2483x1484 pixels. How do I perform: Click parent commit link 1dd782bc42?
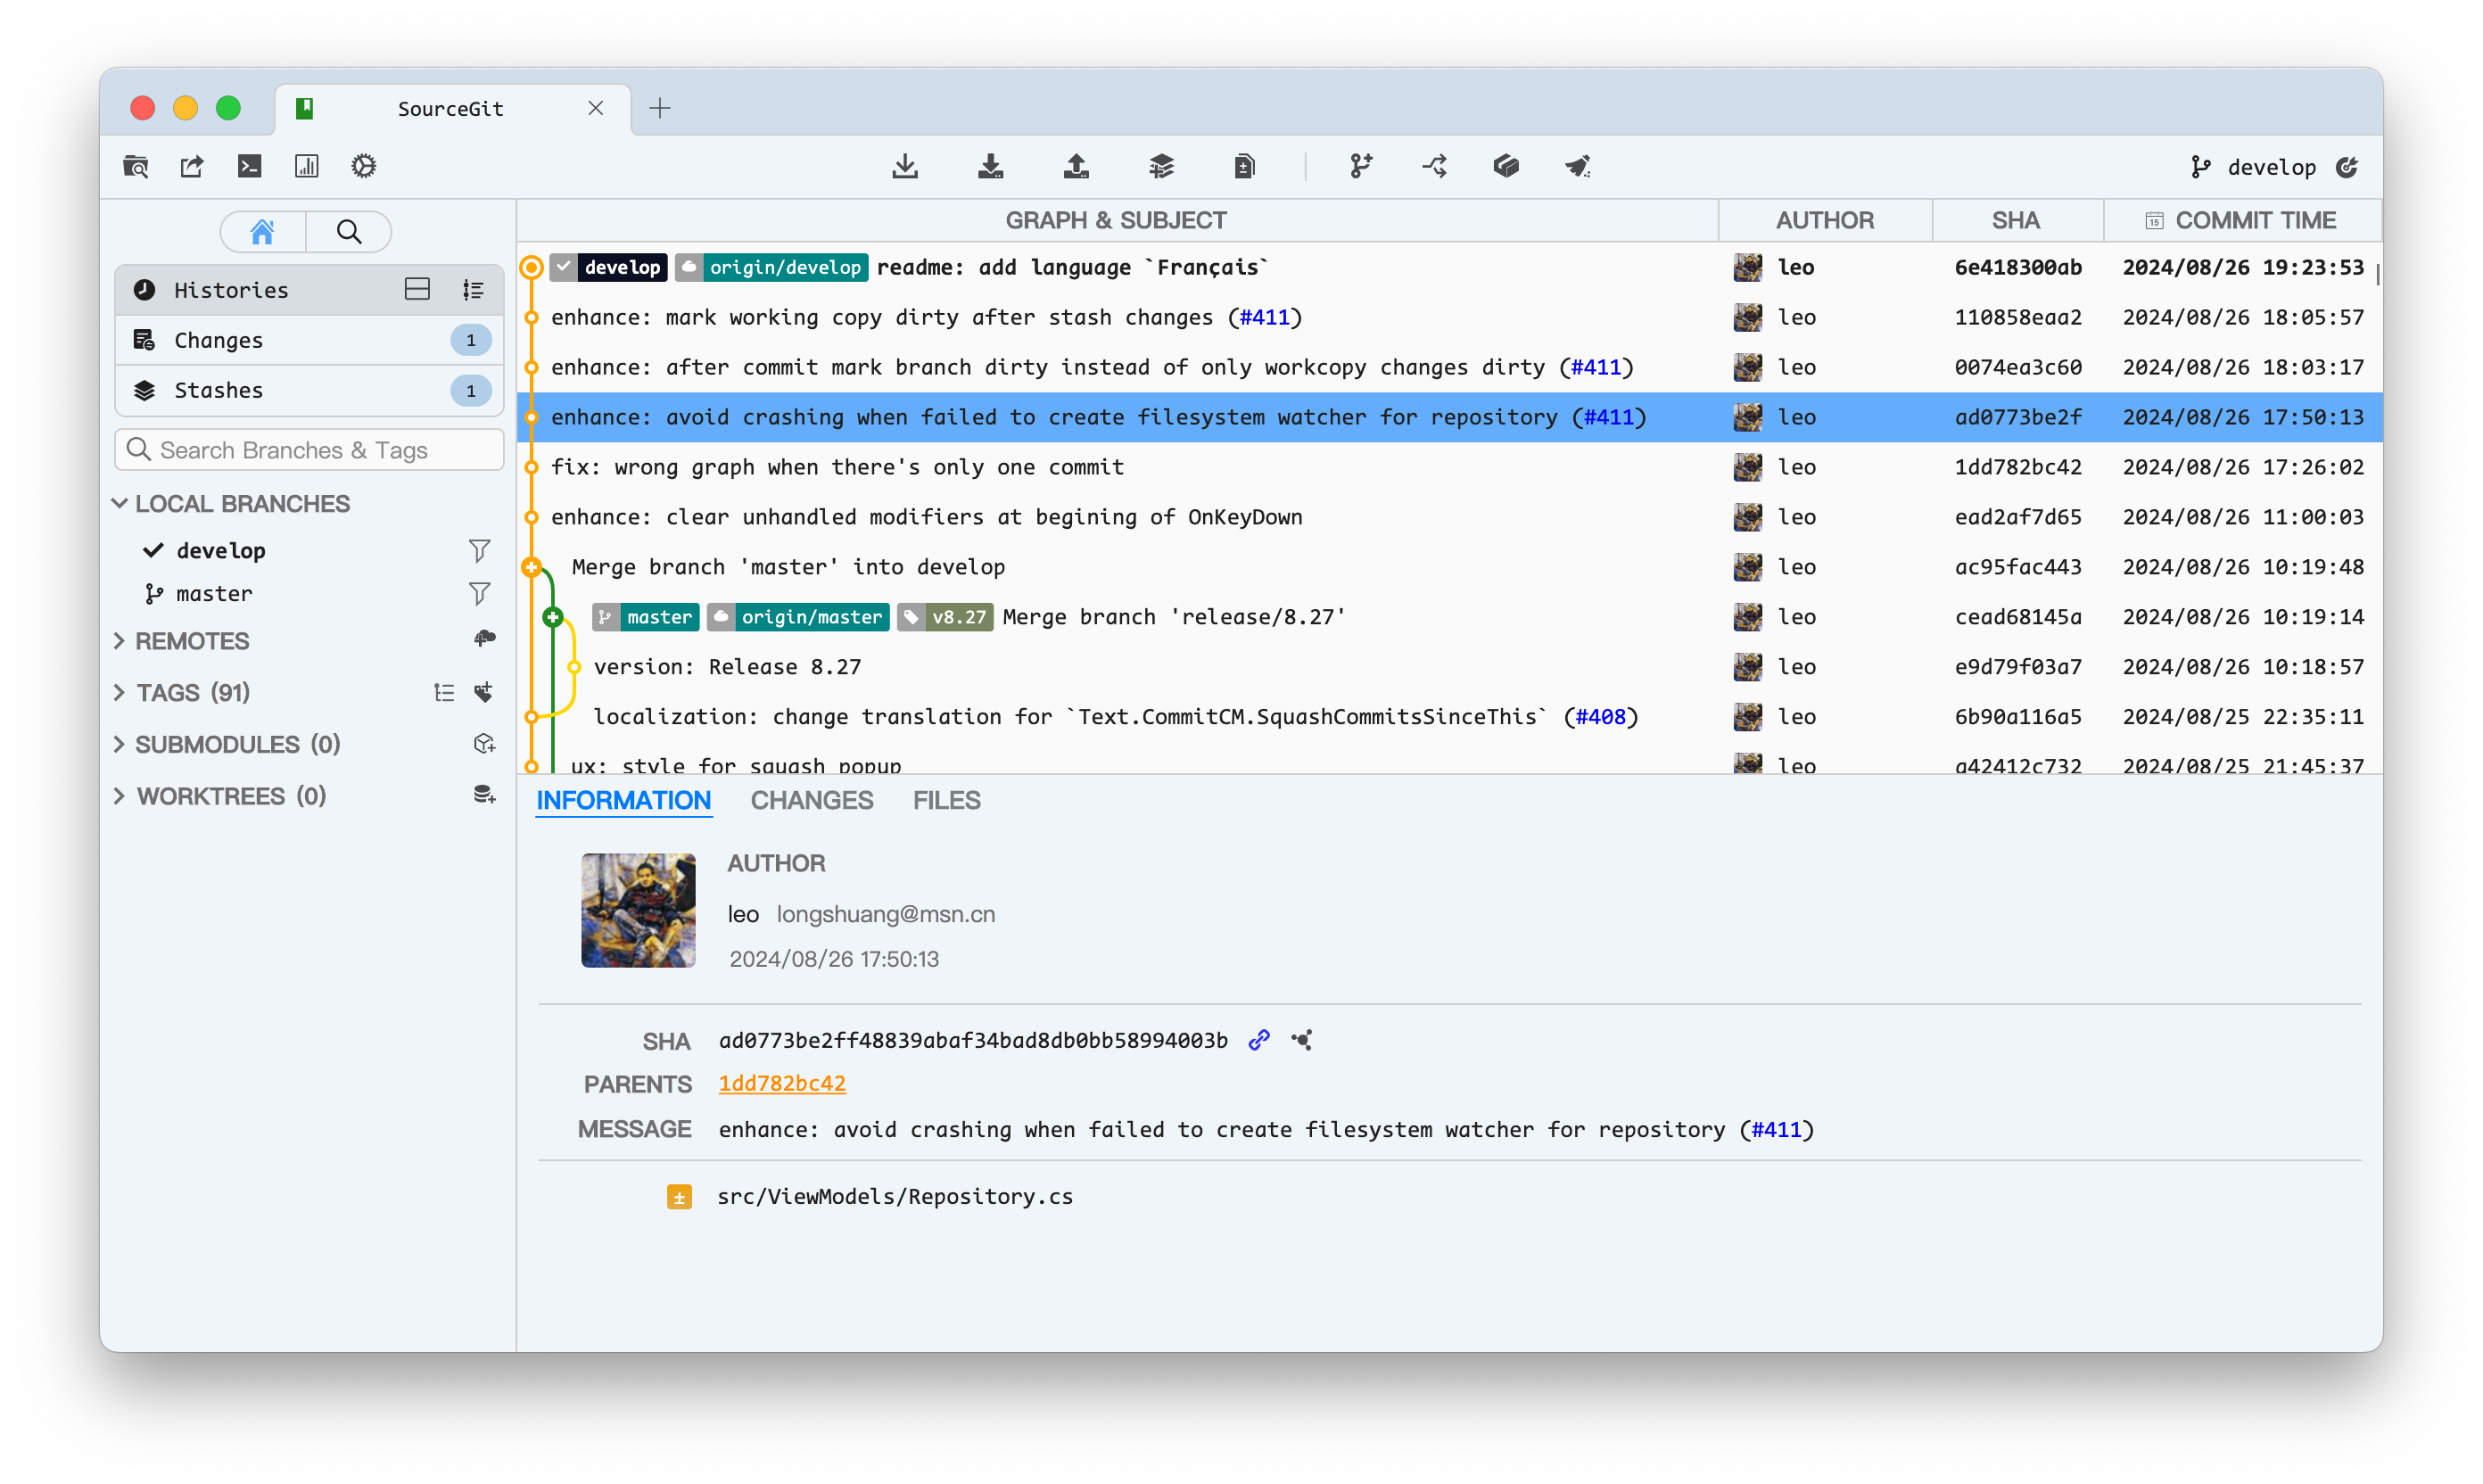click(x=782, y=1081)
